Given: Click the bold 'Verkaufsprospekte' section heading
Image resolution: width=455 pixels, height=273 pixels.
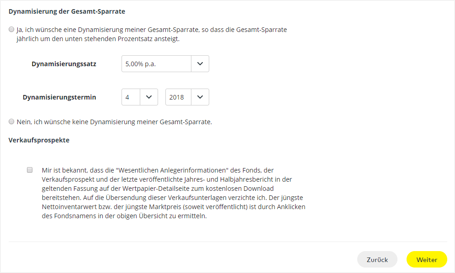Looking at the screenshot, I should [x=39, y=140].
